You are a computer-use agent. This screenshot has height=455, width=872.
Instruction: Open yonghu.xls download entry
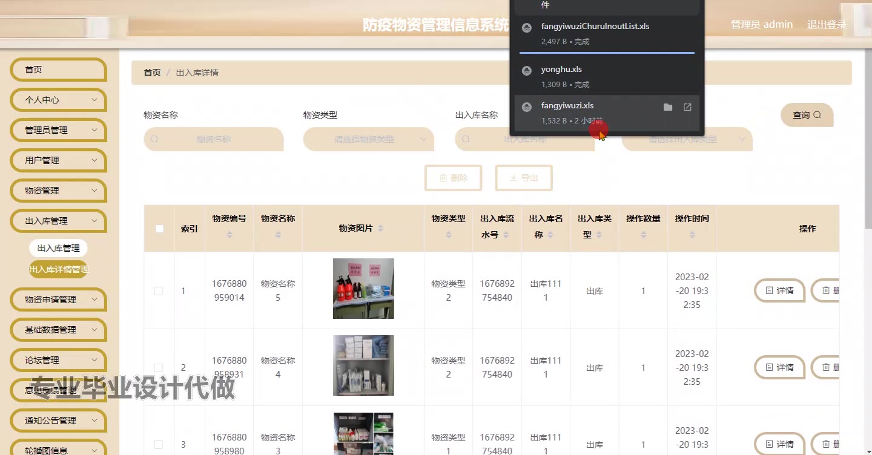pos(607,76)
